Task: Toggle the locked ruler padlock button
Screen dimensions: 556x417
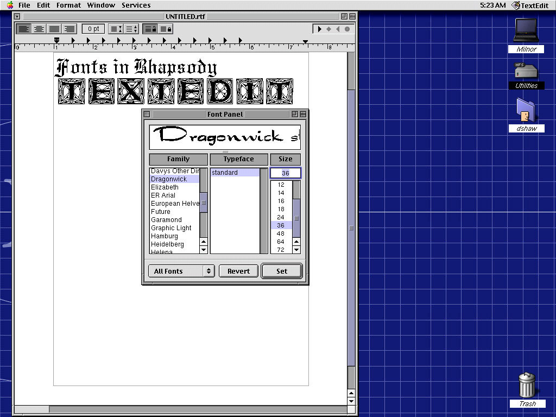Action: tap(166, 29)
